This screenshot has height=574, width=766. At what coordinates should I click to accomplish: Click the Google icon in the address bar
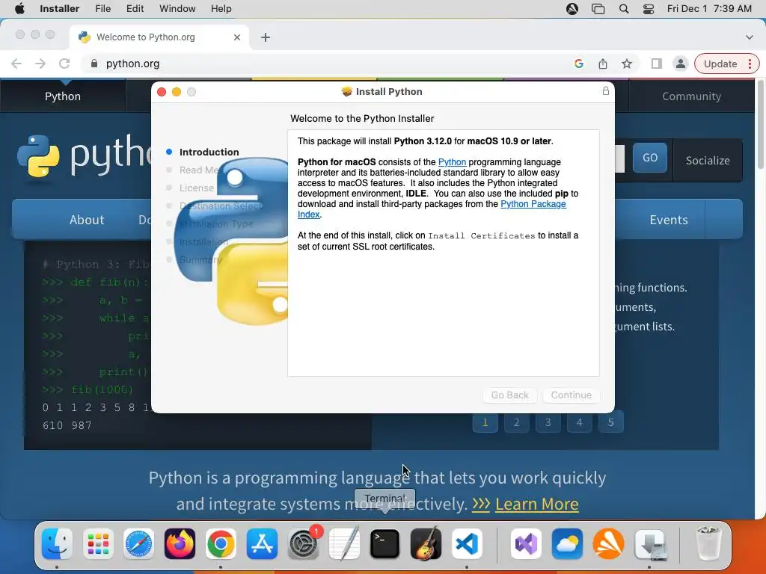pos(579,64)
